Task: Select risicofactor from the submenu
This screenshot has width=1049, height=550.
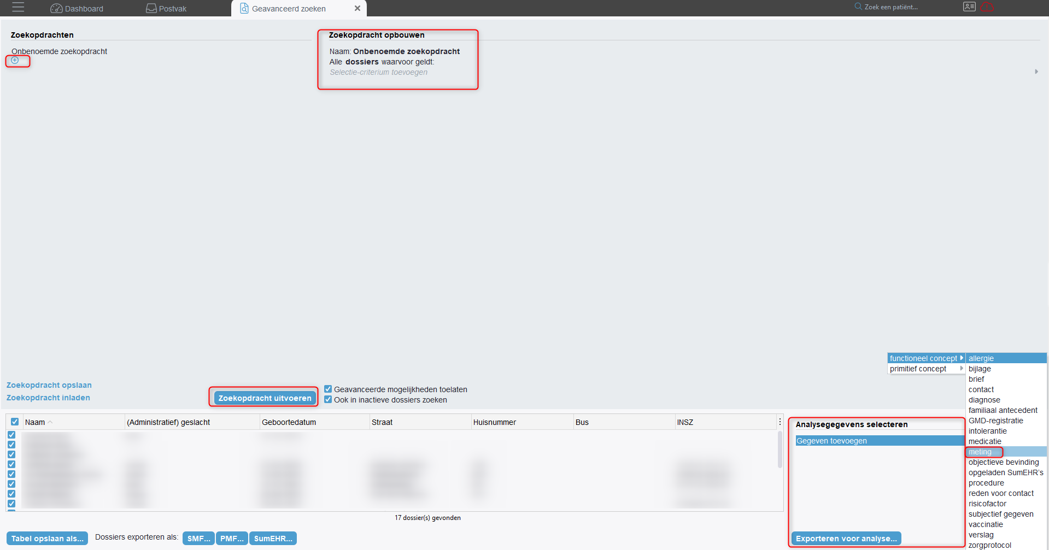Action: pos(1006,504)
